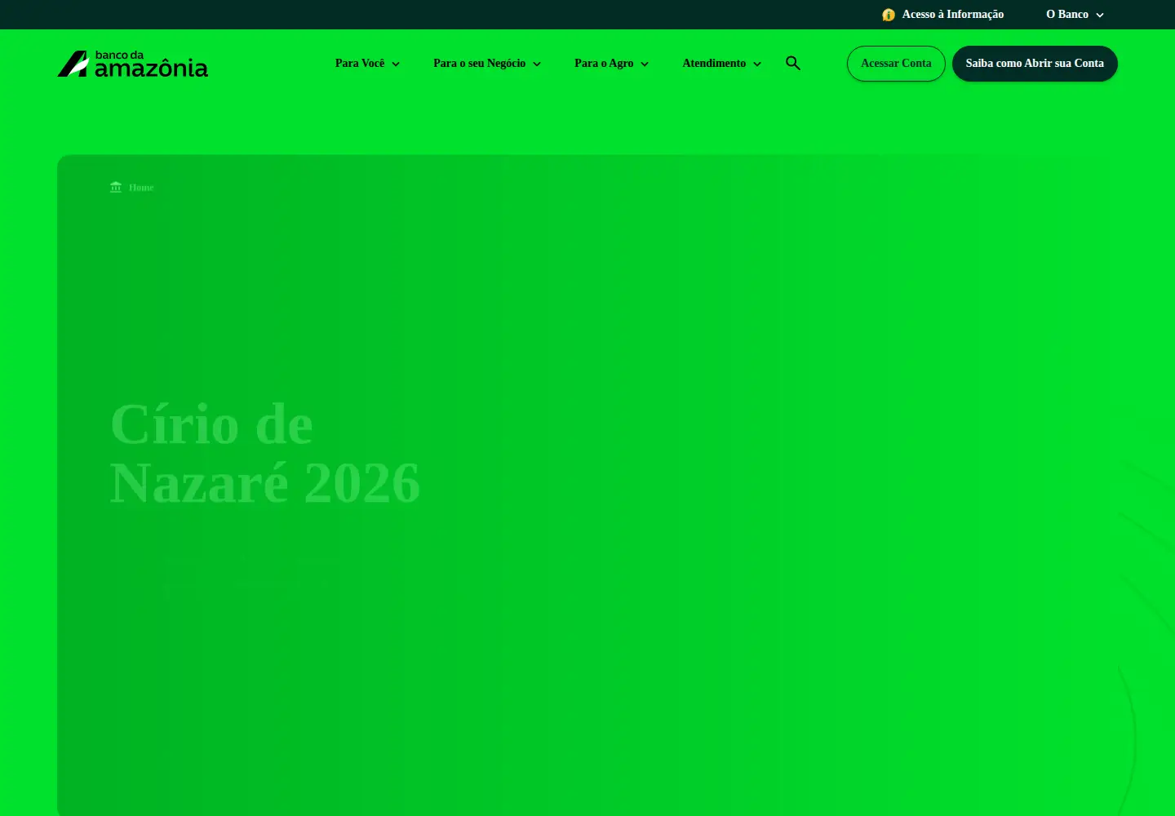Expand the Para Você chevron
Image resolution: width=1175 pixels, height=816 pixels.
396,64
